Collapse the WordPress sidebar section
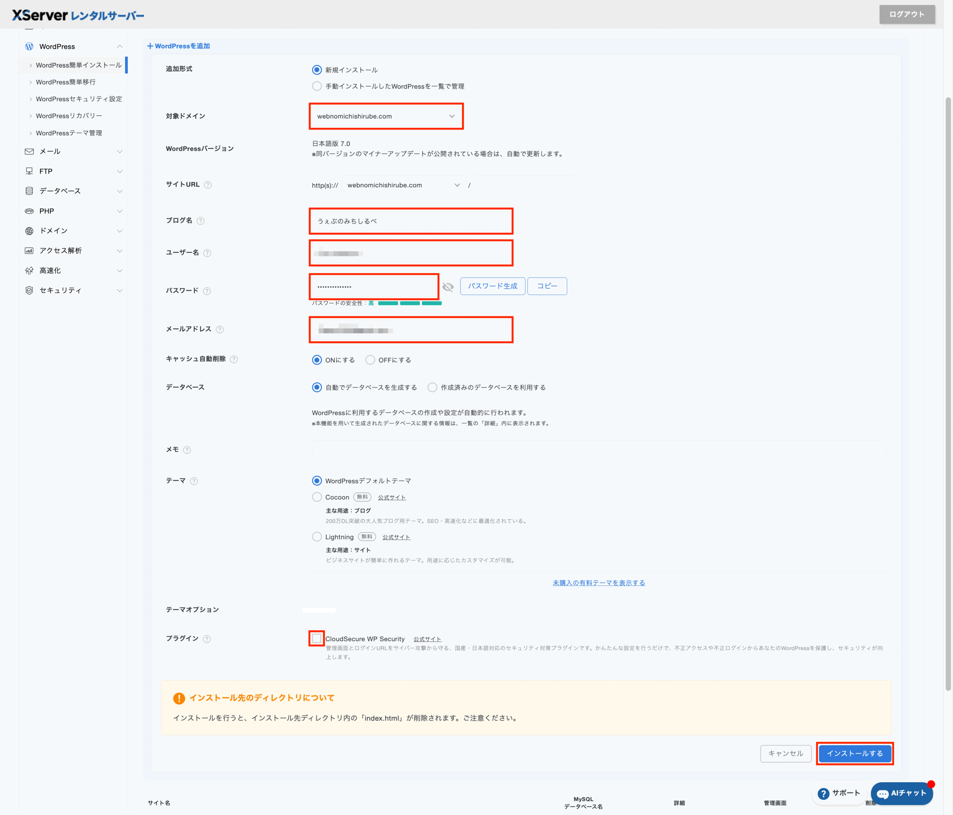 coord(119,47)
